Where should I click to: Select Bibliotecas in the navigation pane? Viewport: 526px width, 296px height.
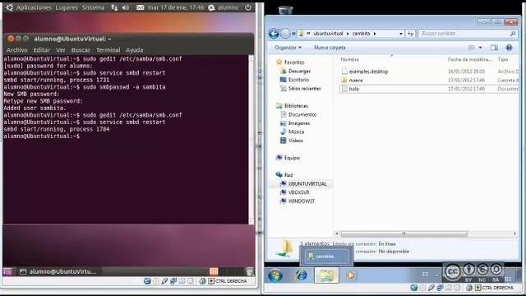pos(292,106)
